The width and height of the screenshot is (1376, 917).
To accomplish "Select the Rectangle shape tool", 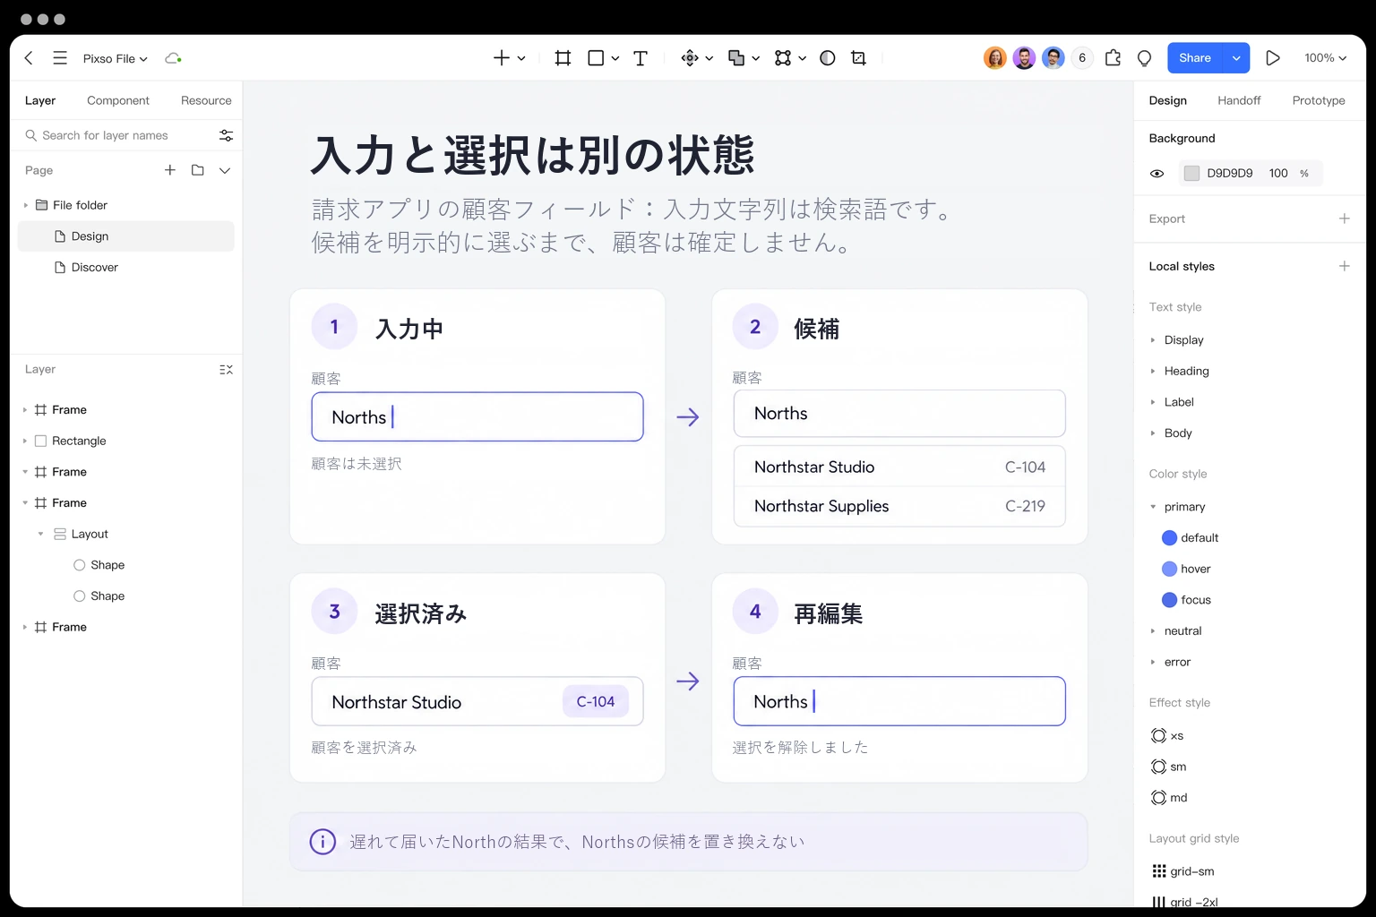I will (596, 58).
